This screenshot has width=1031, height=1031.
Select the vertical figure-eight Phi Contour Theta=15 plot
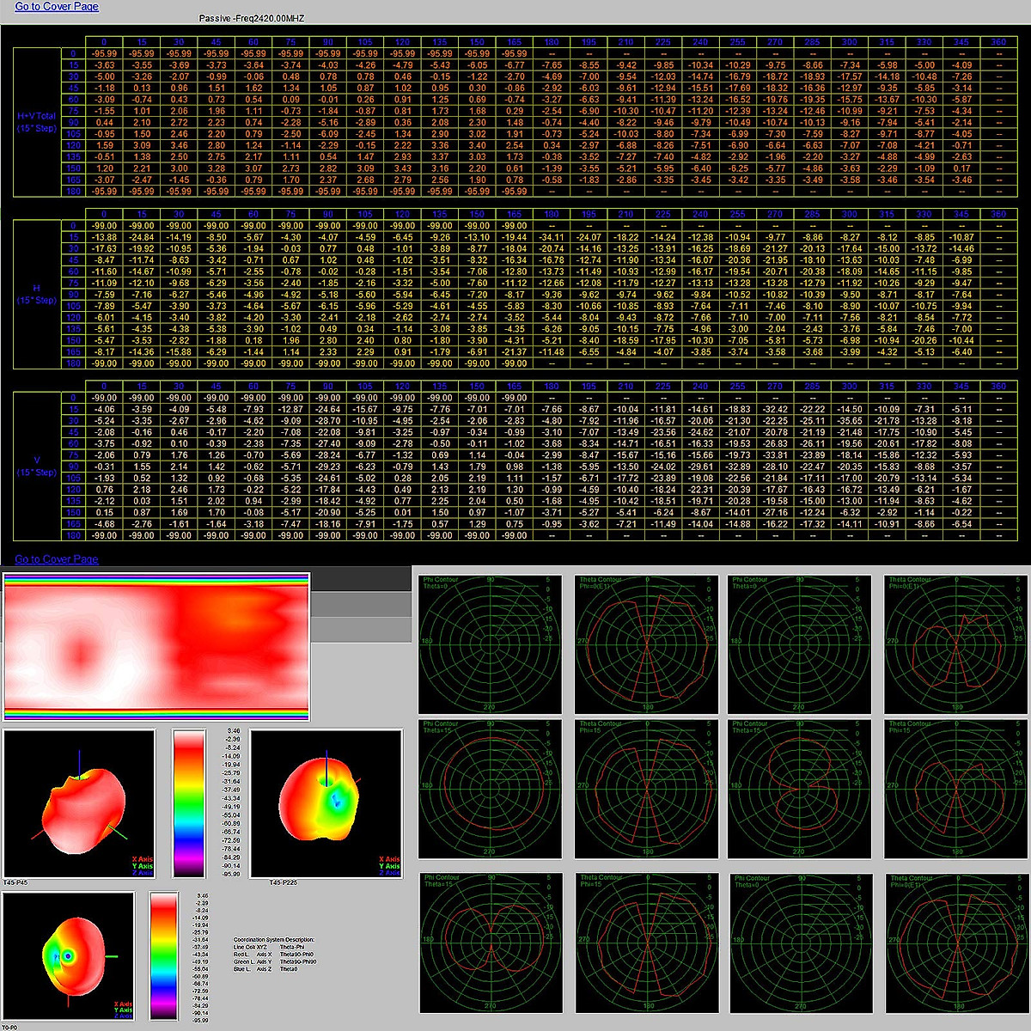[799, 788]
